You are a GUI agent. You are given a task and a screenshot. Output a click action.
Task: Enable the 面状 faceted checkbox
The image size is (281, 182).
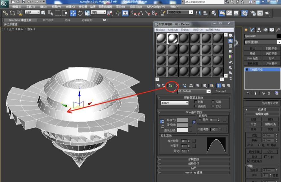(x=213, y=106)
